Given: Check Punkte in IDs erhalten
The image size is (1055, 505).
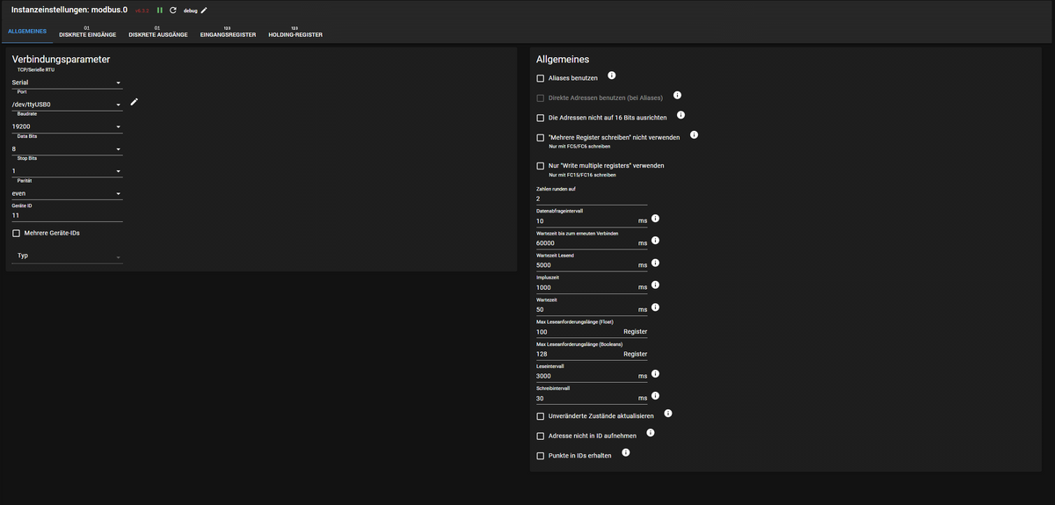Looking at the screenshot, I should [541, 456].
